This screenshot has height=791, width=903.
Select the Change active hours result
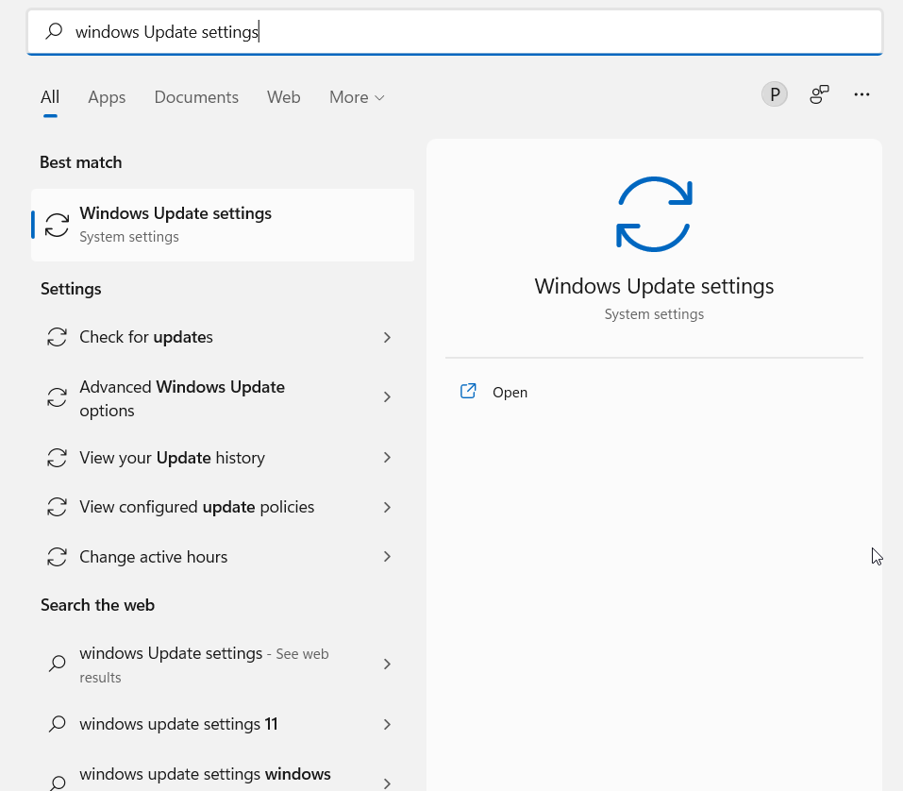223,557
